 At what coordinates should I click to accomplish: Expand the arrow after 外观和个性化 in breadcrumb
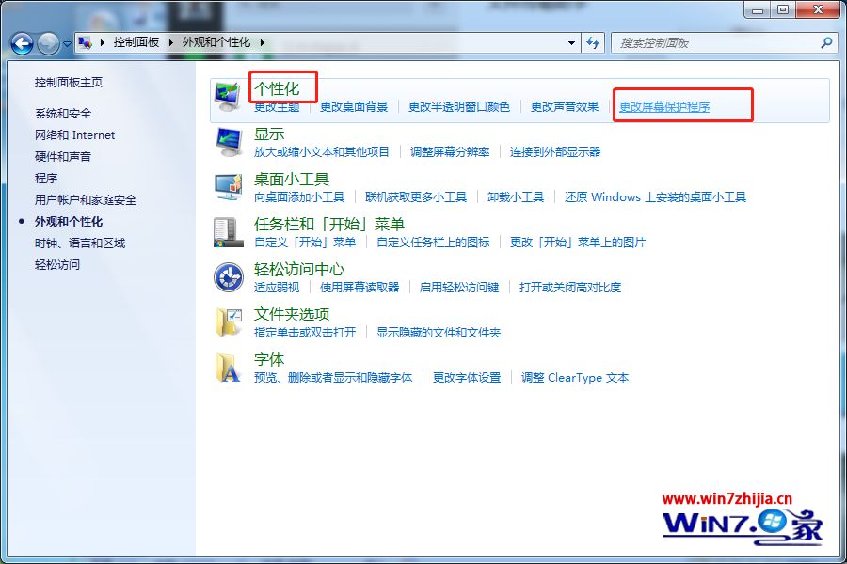[262, 42]
